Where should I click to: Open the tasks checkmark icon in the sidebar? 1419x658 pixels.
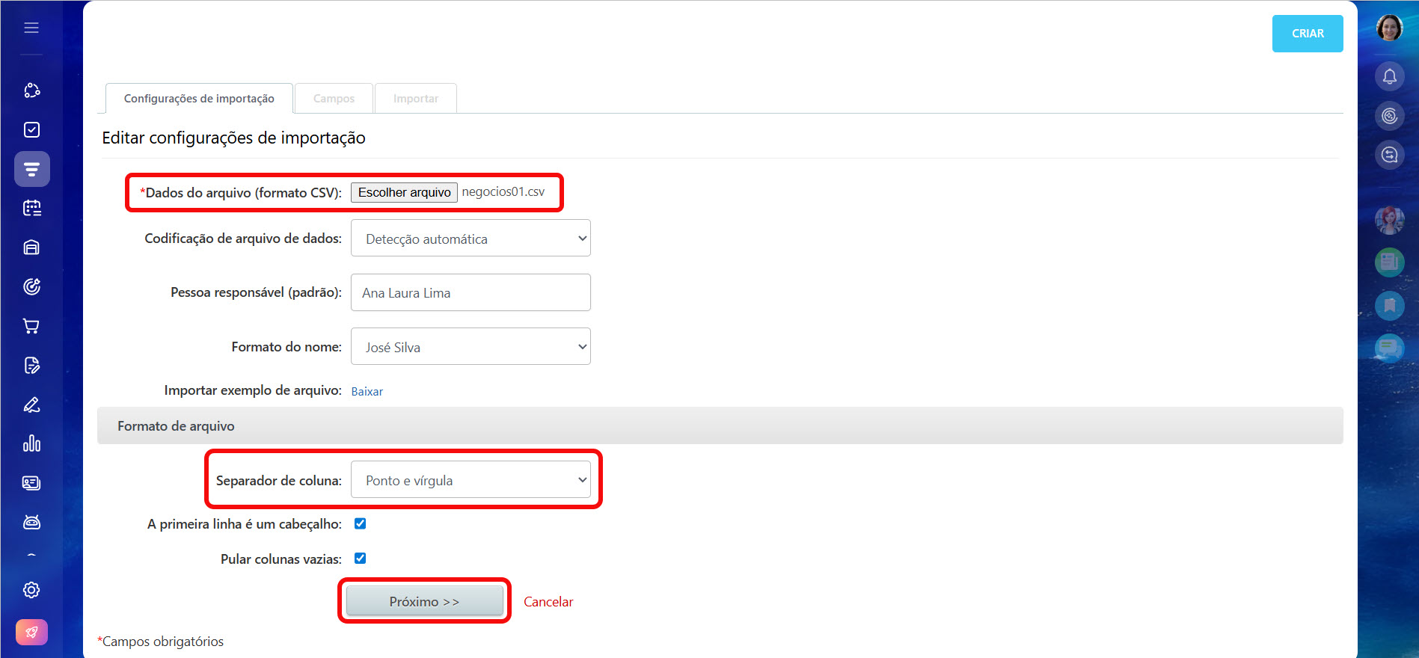point(31,130)
